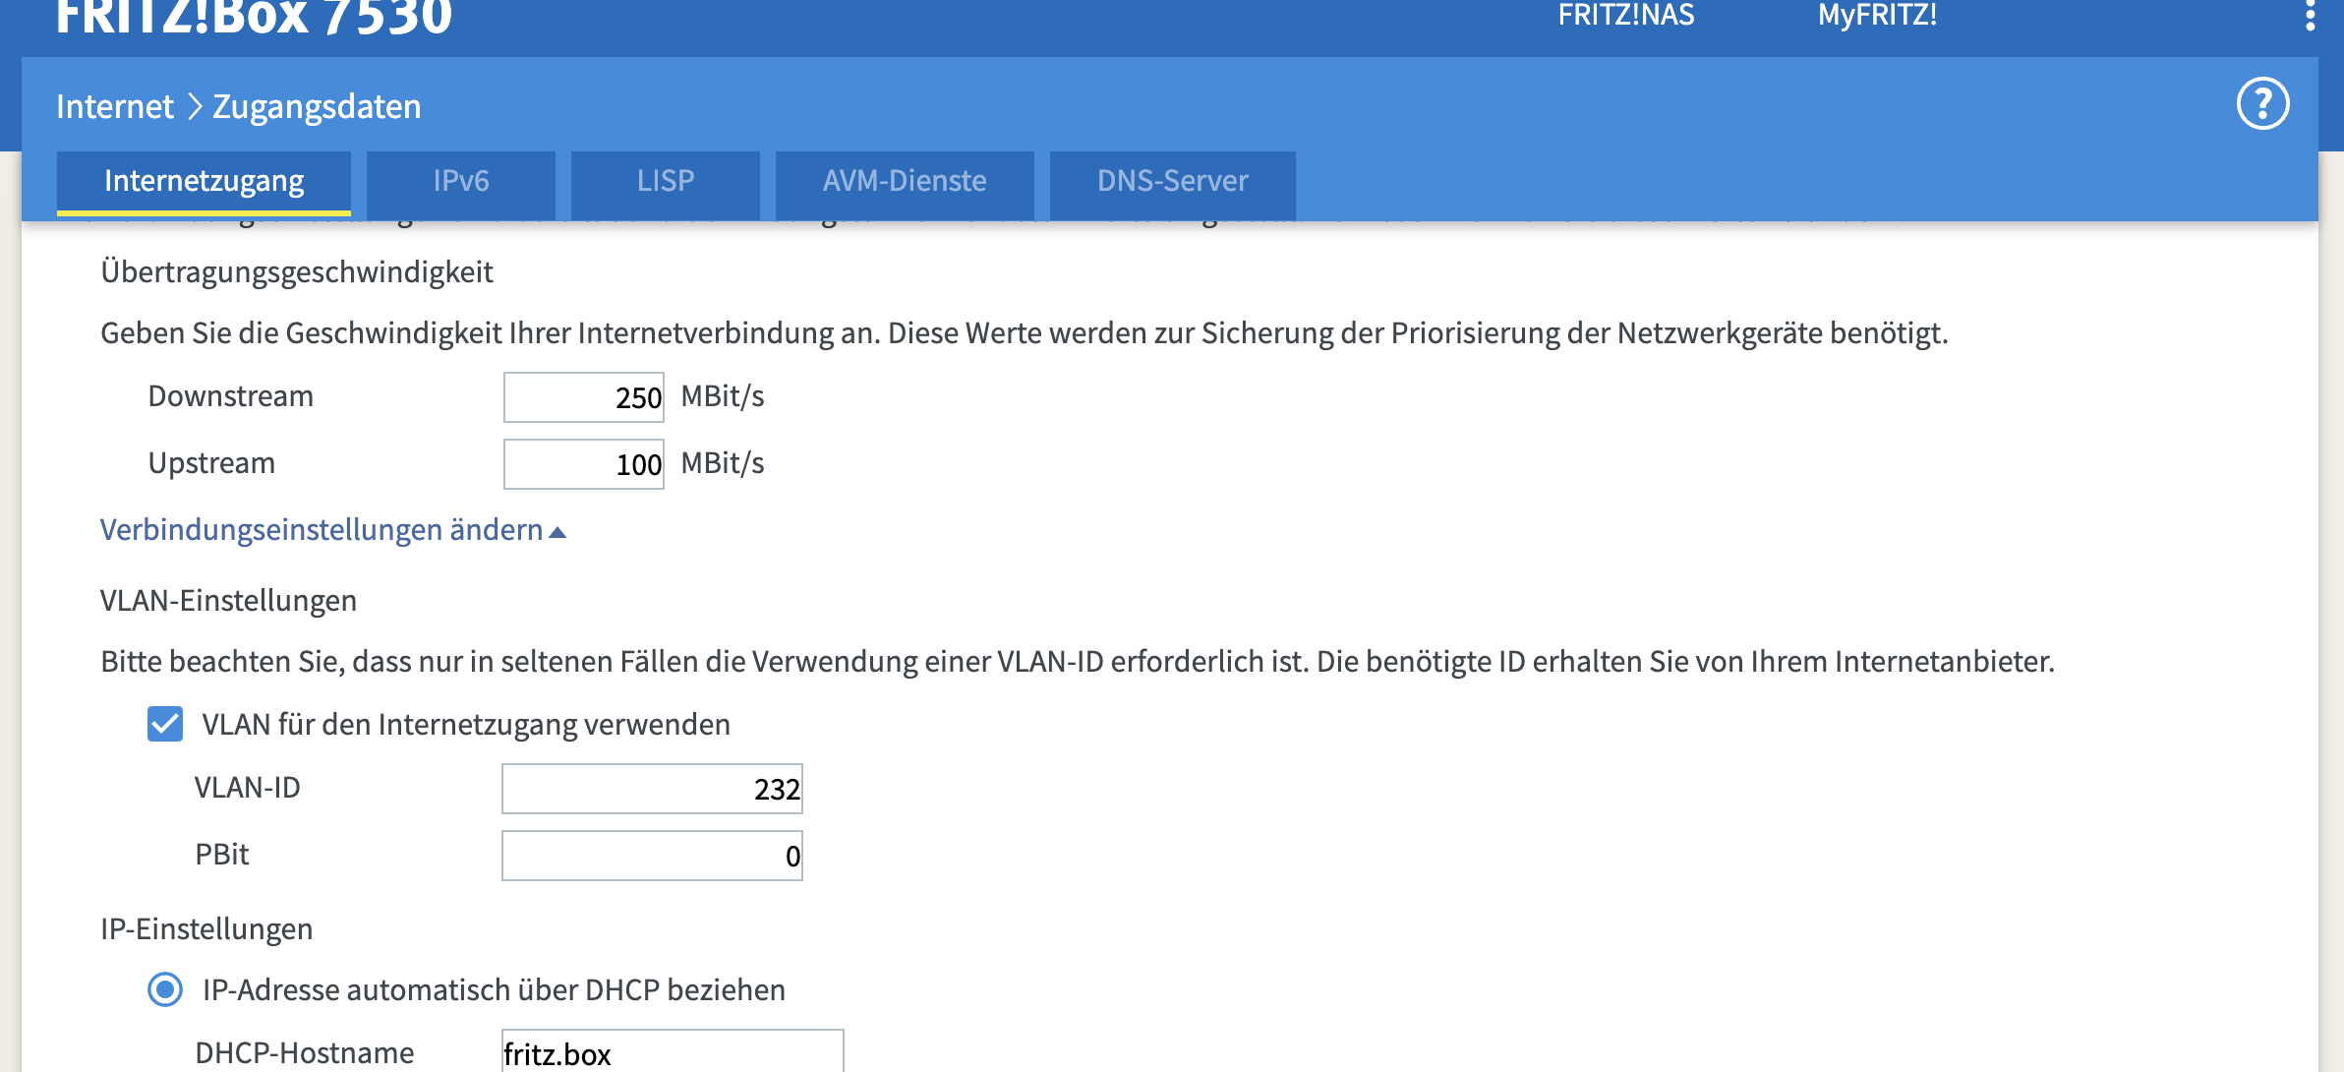
Task: Click the FRITZ!Box 7530 logo title
Action: (x=254, y=18)
